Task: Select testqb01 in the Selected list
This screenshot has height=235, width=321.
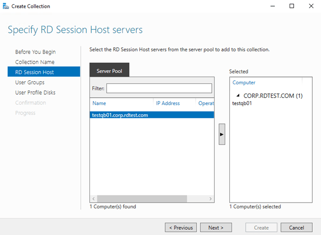Action: pyautogui.click(x=242, y=103)
